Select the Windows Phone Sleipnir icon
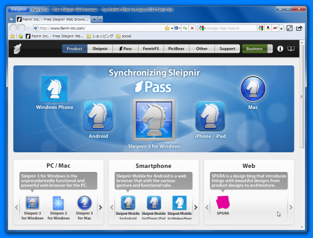 point(54,89)
